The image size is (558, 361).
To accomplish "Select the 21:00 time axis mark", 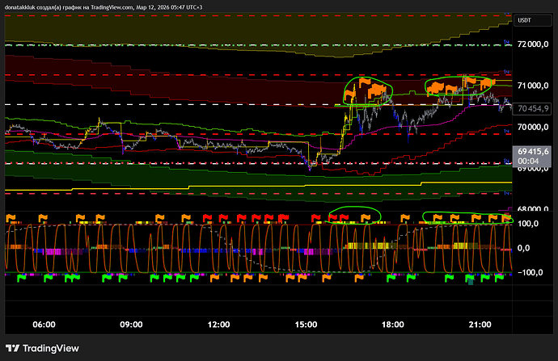I will click(480, 324).
